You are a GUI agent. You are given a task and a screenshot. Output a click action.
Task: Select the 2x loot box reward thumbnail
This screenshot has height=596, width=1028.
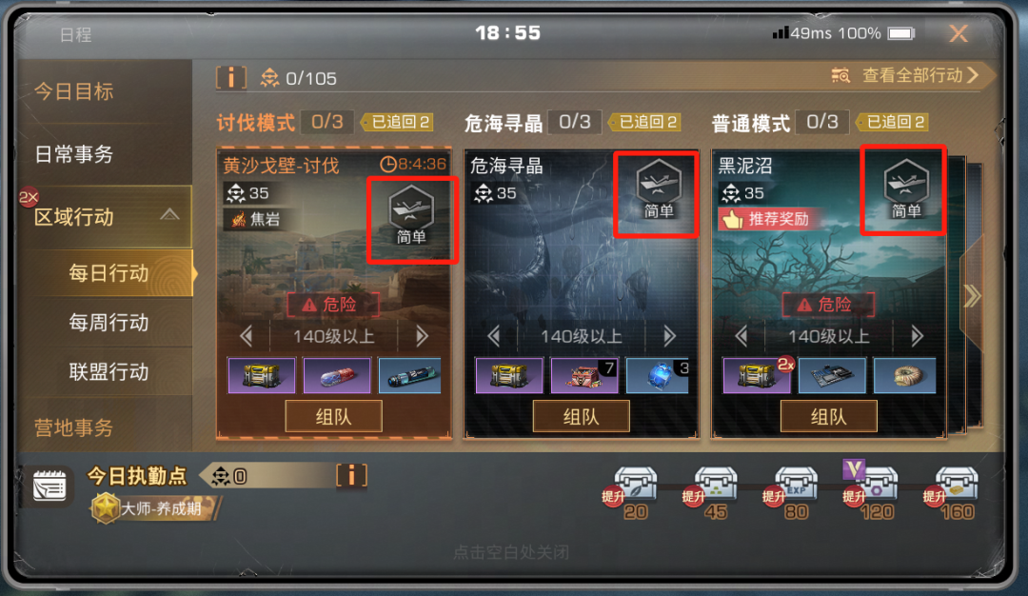[757, 375]
